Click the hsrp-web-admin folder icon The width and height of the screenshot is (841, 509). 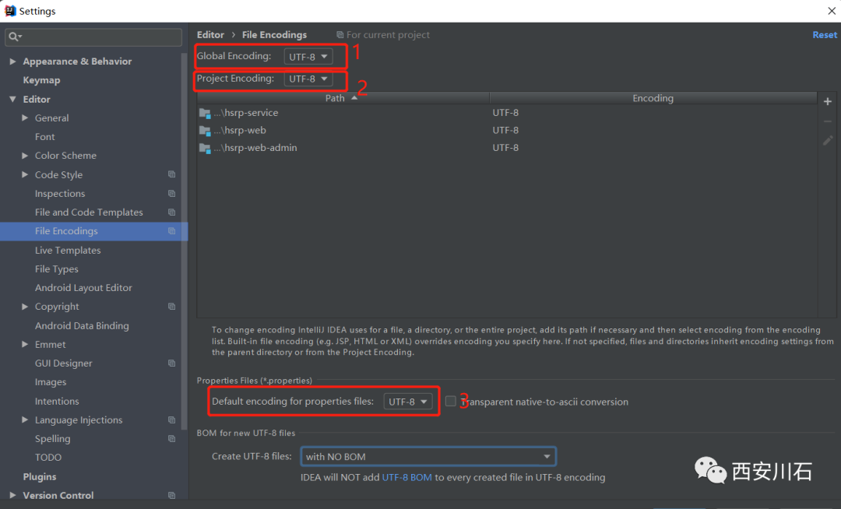tap(205, 149)
